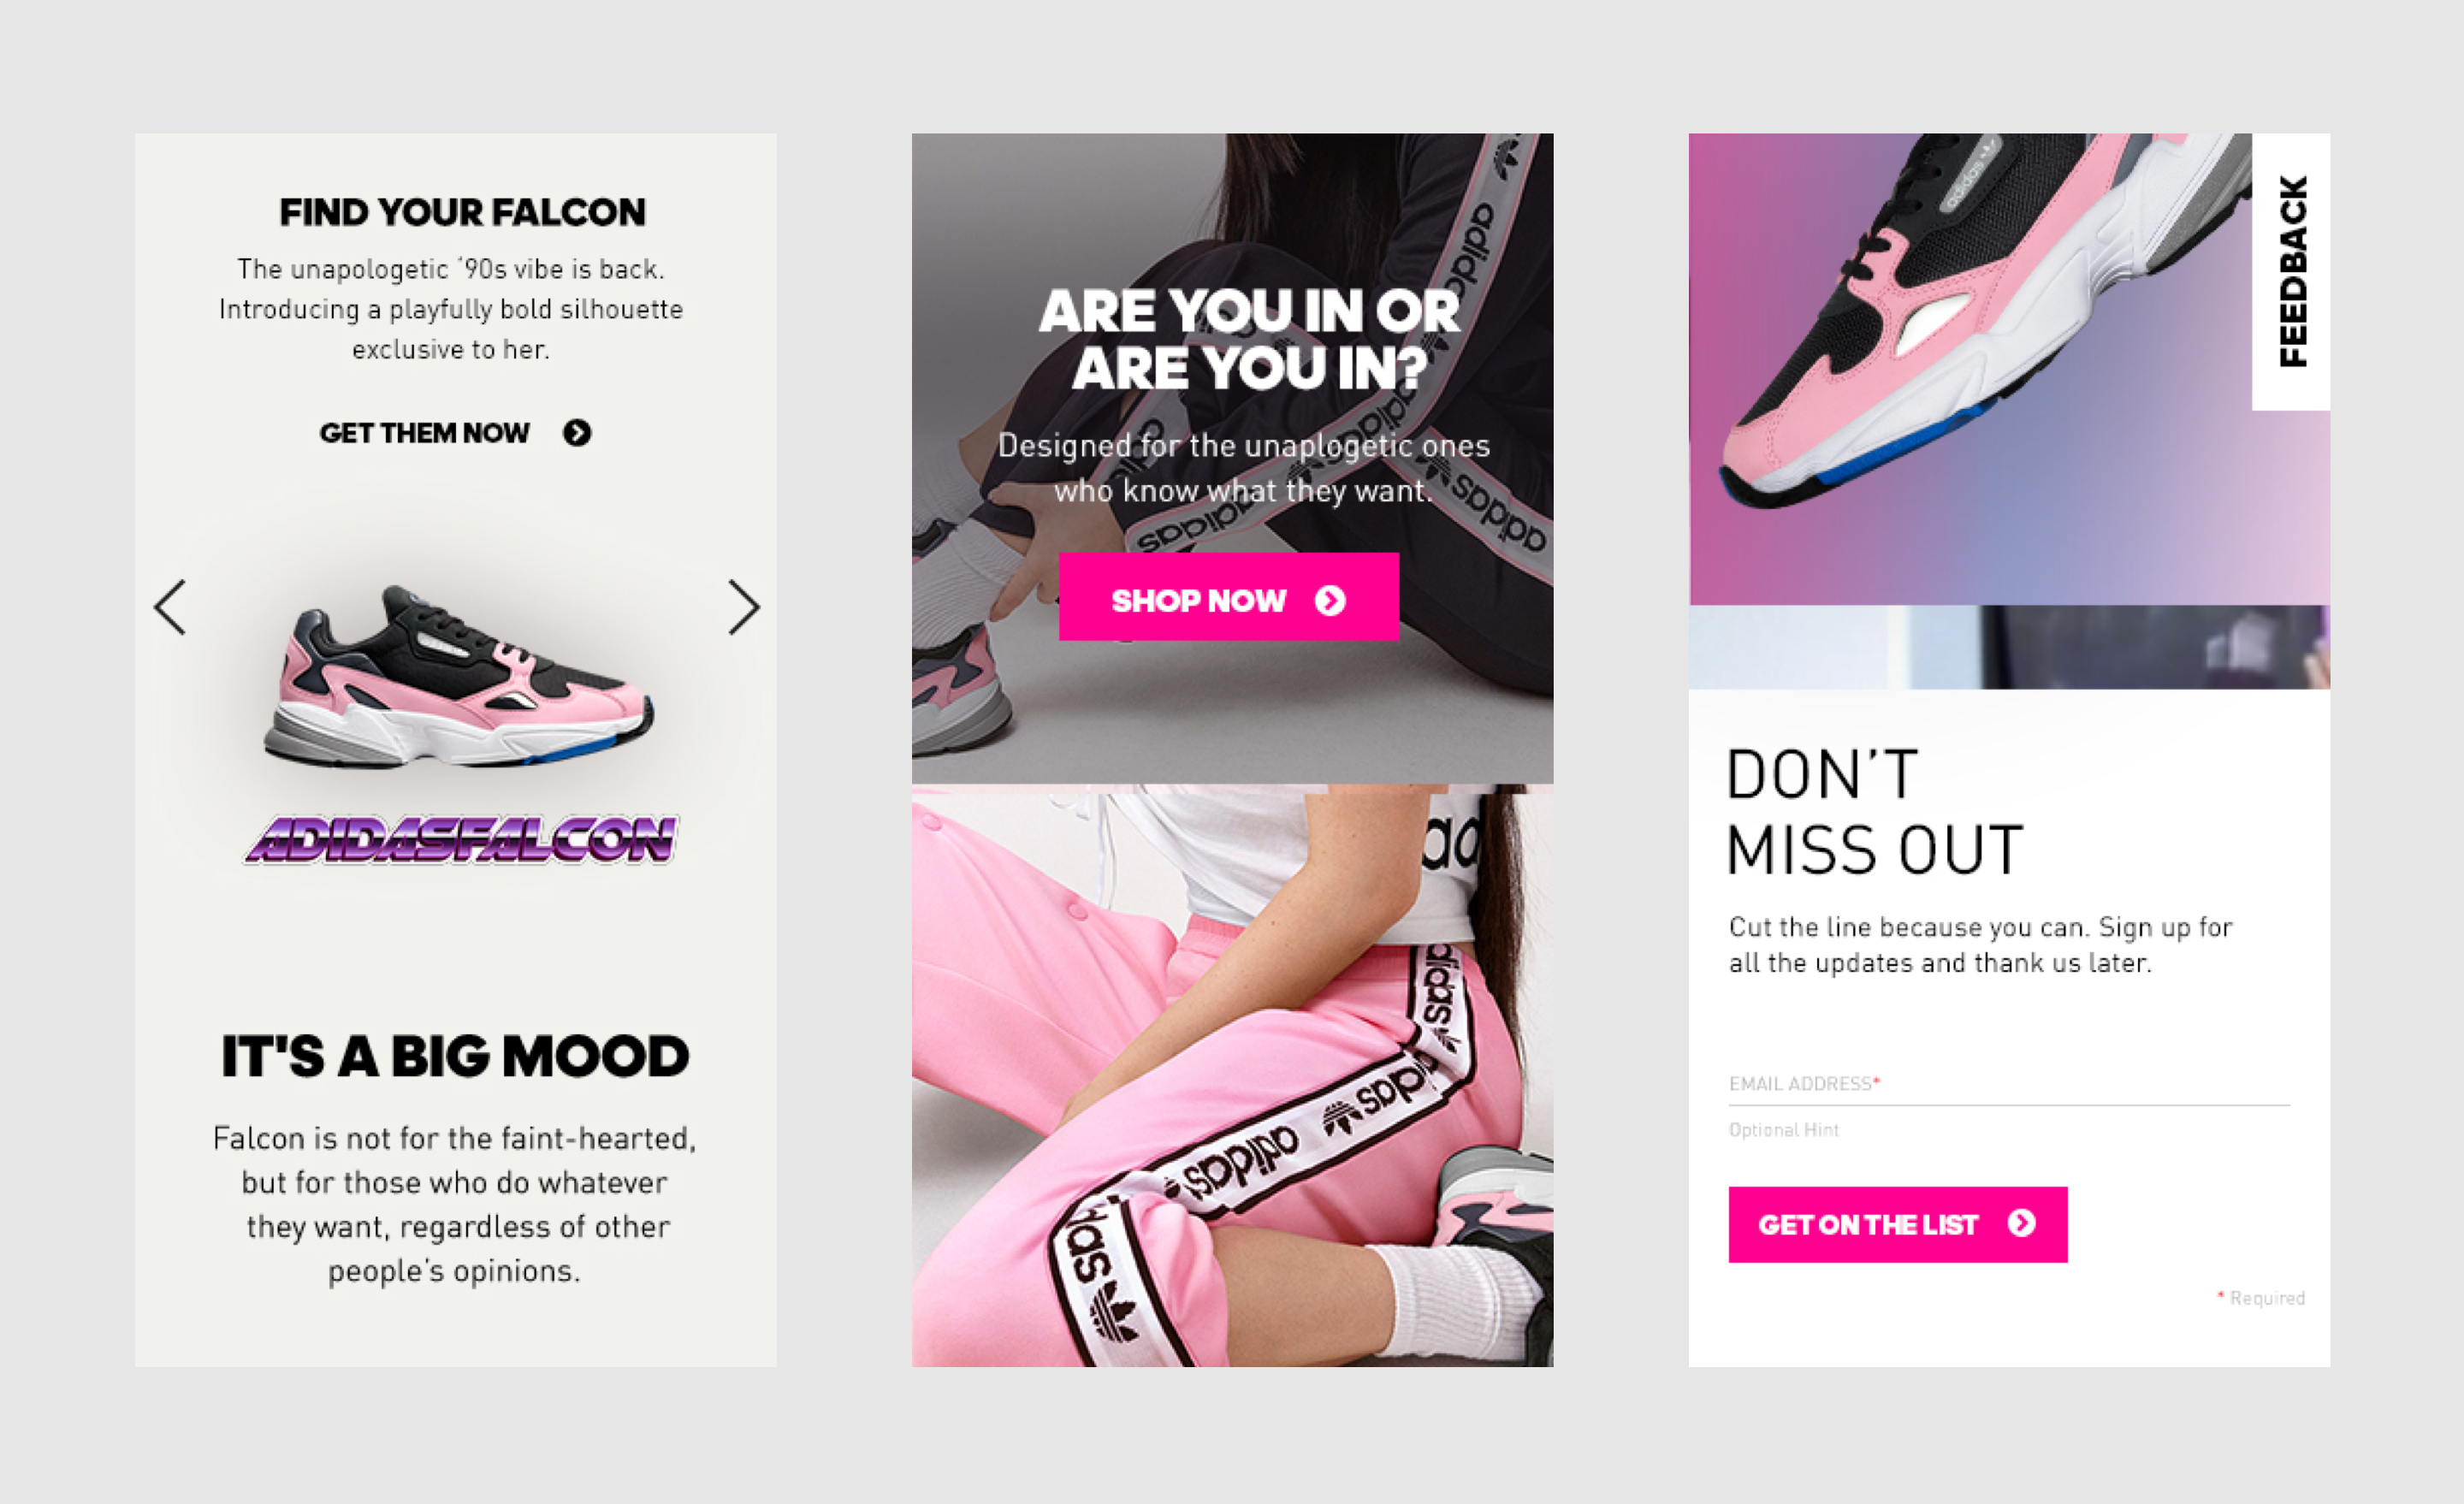Click the Are You In headline
Screen dimensions: 2464x1504
[x=1249, y=339]
